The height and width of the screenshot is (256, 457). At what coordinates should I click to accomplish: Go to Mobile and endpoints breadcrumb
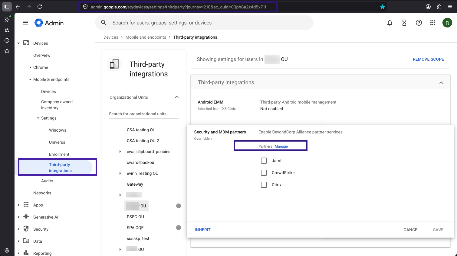(x=146, y=37)
